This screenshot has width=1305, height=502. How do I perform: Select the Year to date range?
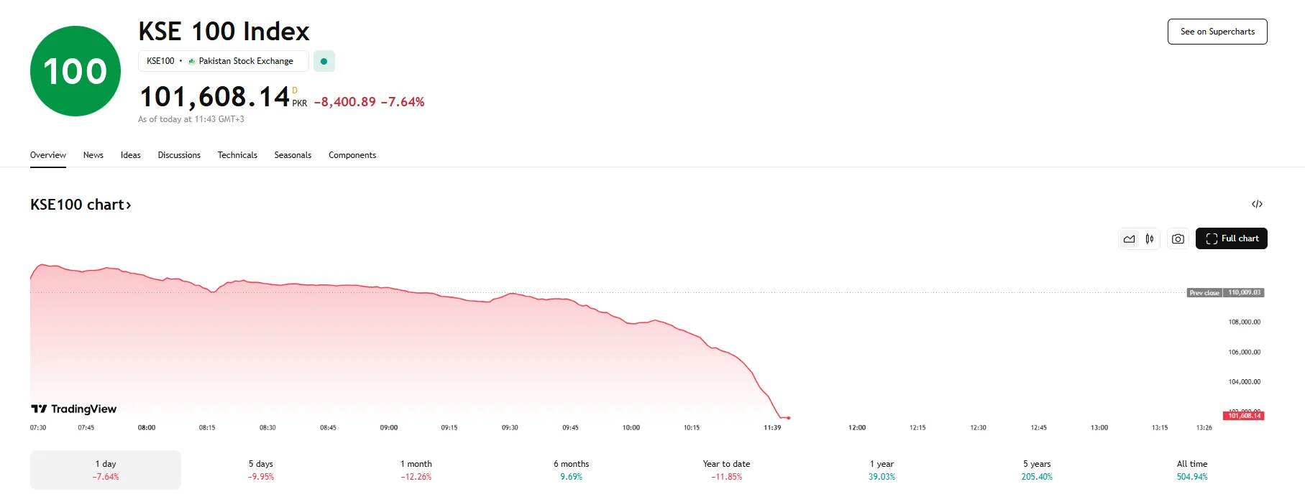(725, 469)
